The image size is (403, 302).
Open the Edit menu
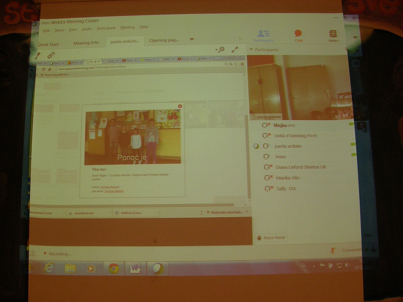coord(46,30)
